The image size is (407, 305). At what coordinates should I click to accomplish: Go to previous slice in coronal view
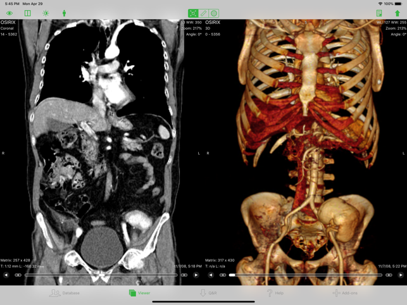point(6,275)
